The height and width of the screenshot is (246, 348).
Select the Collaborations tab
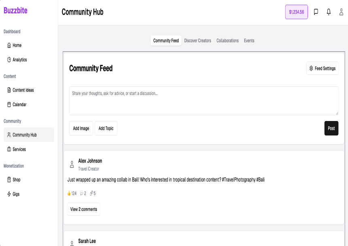(x=227, y=41)
